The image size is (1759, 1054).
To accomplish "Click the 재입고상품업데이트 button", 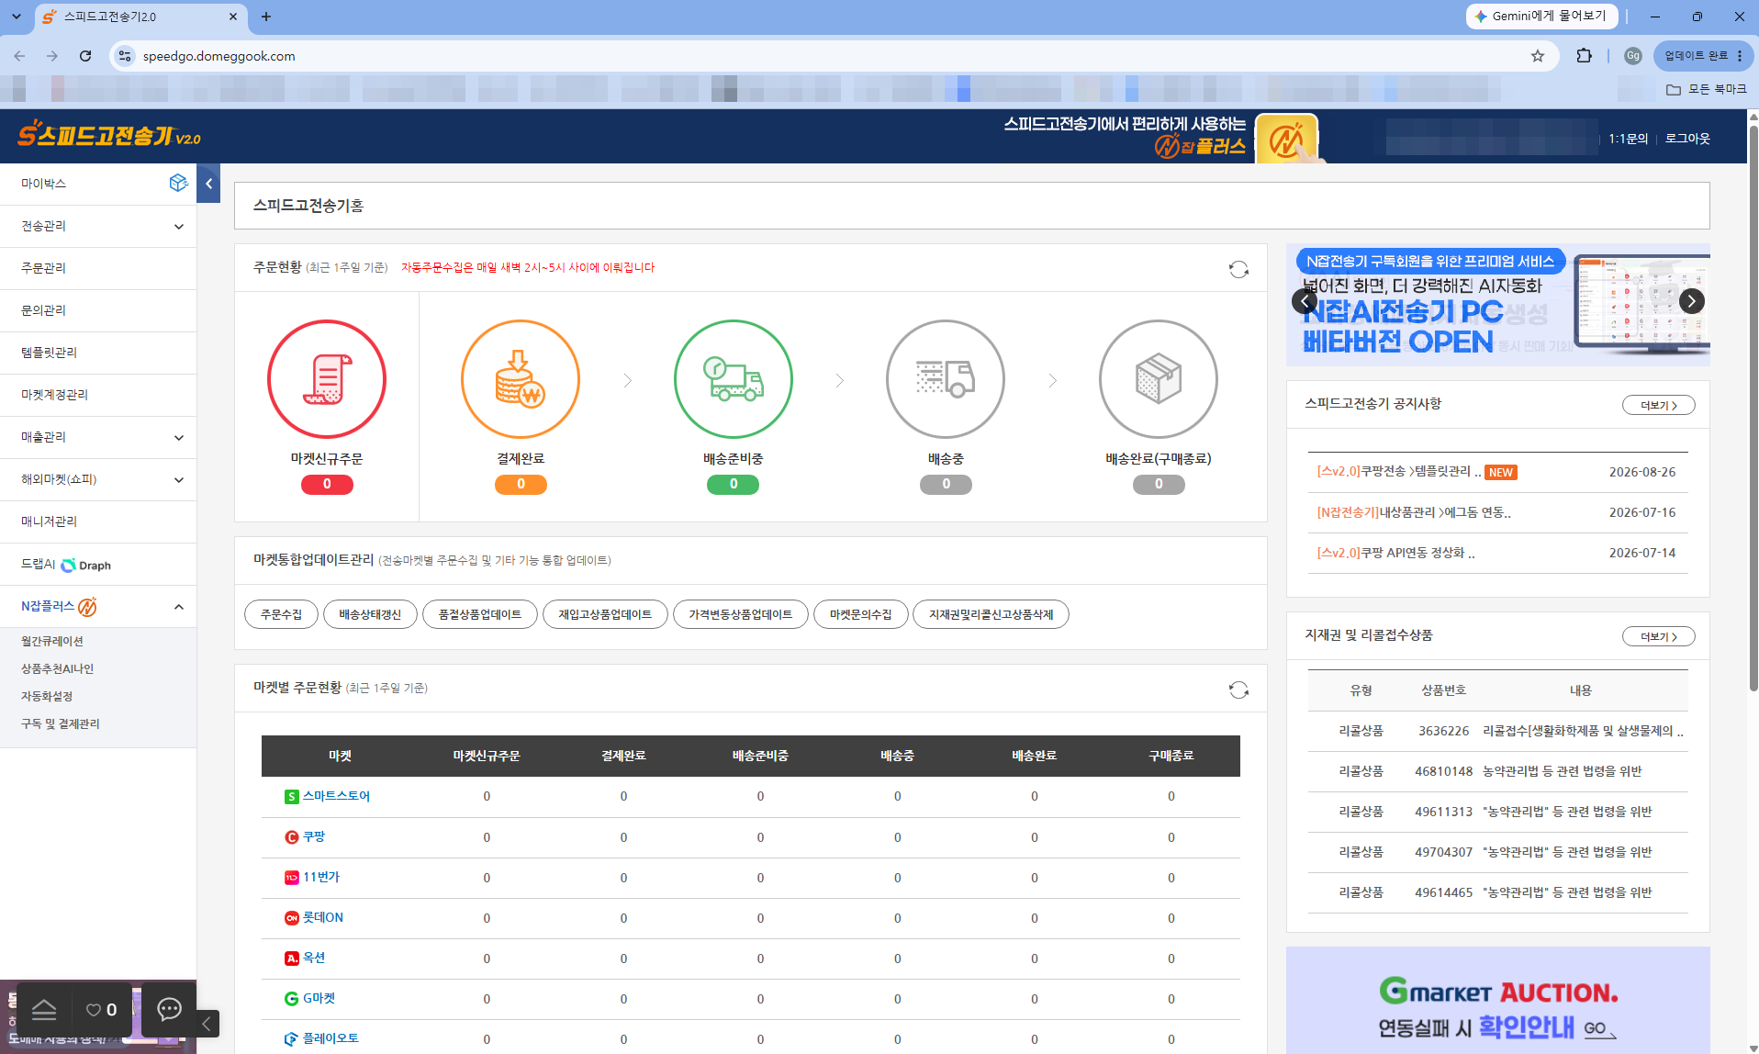I will click(605, 614).
